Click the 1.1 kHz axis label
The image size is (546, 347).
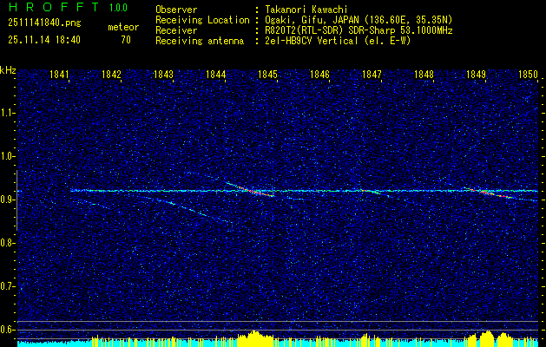coord(7,113)
